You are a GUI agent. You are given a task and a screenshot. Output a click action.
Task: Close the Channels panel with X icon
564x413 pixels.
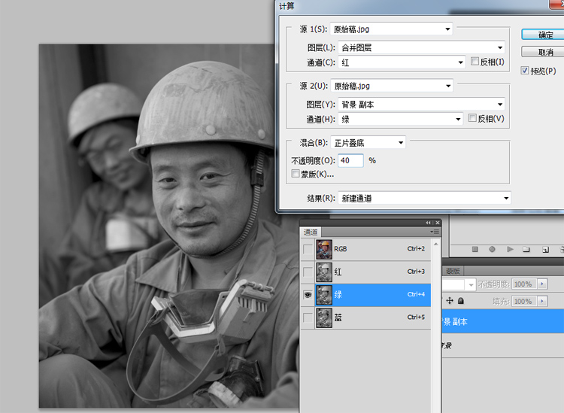(x=438, y=223)
